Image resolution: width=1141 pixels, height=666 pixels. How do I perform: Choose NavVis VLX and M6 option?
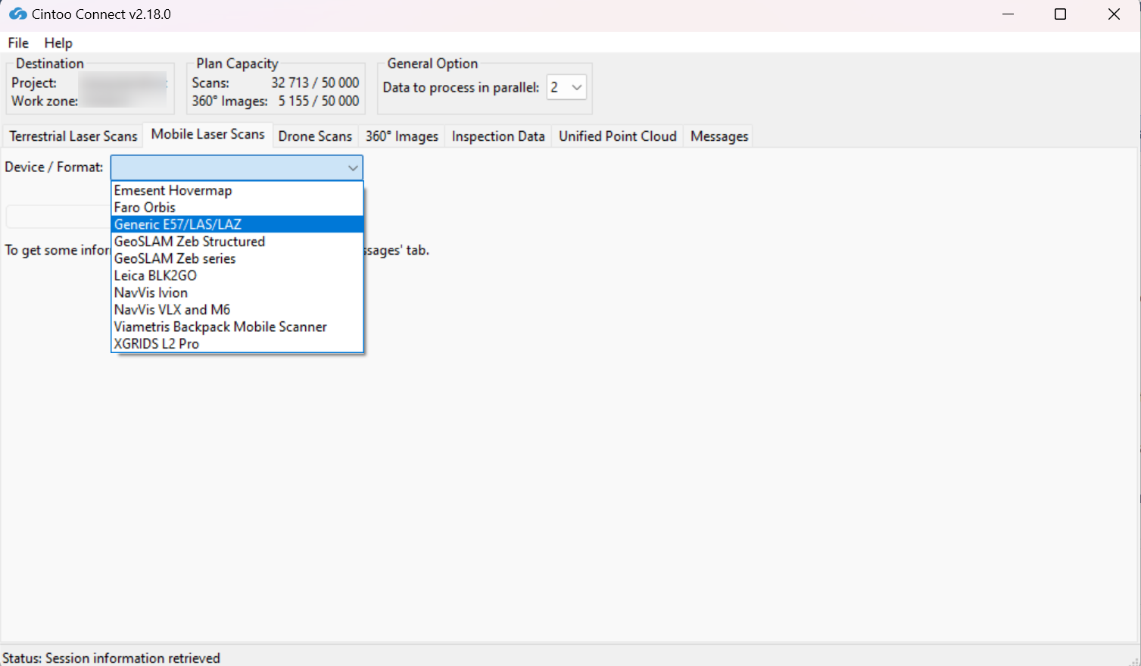tap(238, 310)
